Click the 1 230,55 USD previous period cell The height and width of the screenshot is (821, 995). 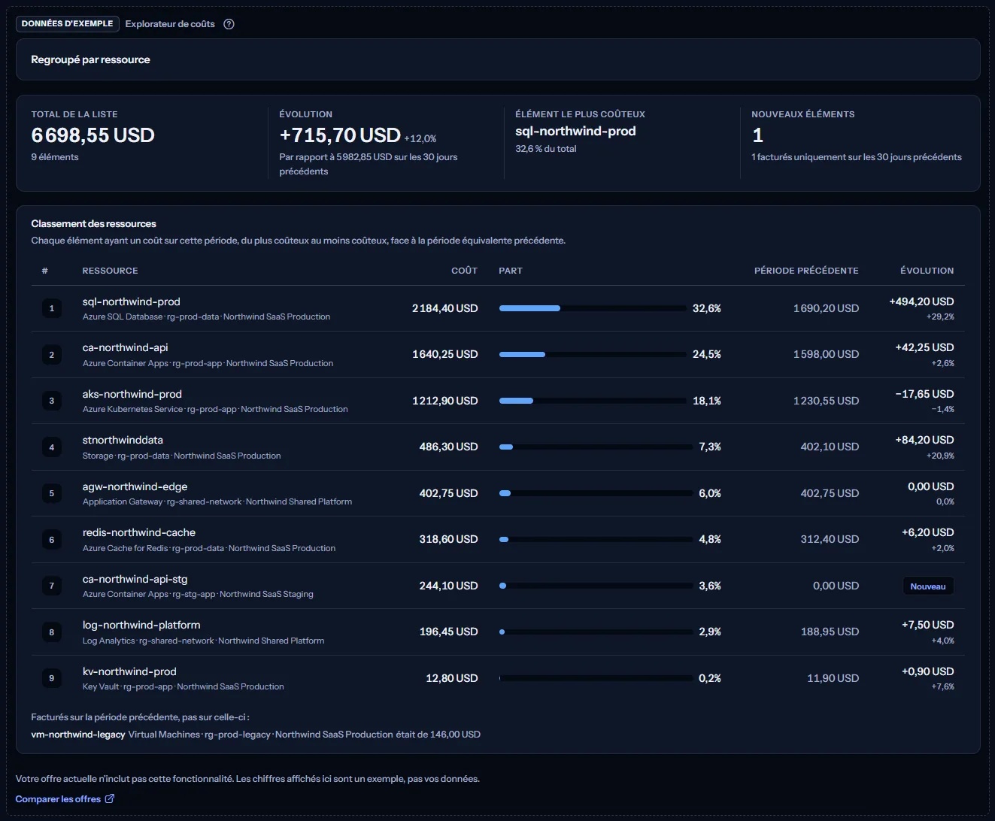pyautogui.click(x=826, y=401)
